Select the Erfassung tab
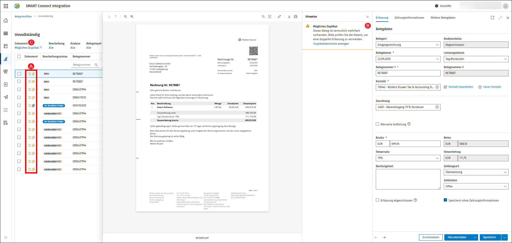The image size is (512, 243). (x=382, y=18)
